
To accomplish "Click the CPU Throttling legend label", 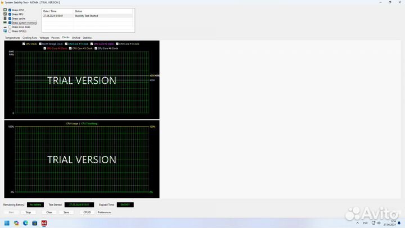I will [x=89, y=123].
